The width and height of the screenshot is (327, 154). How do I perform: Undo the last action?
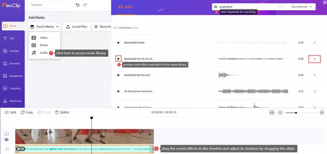click(78, 5)
